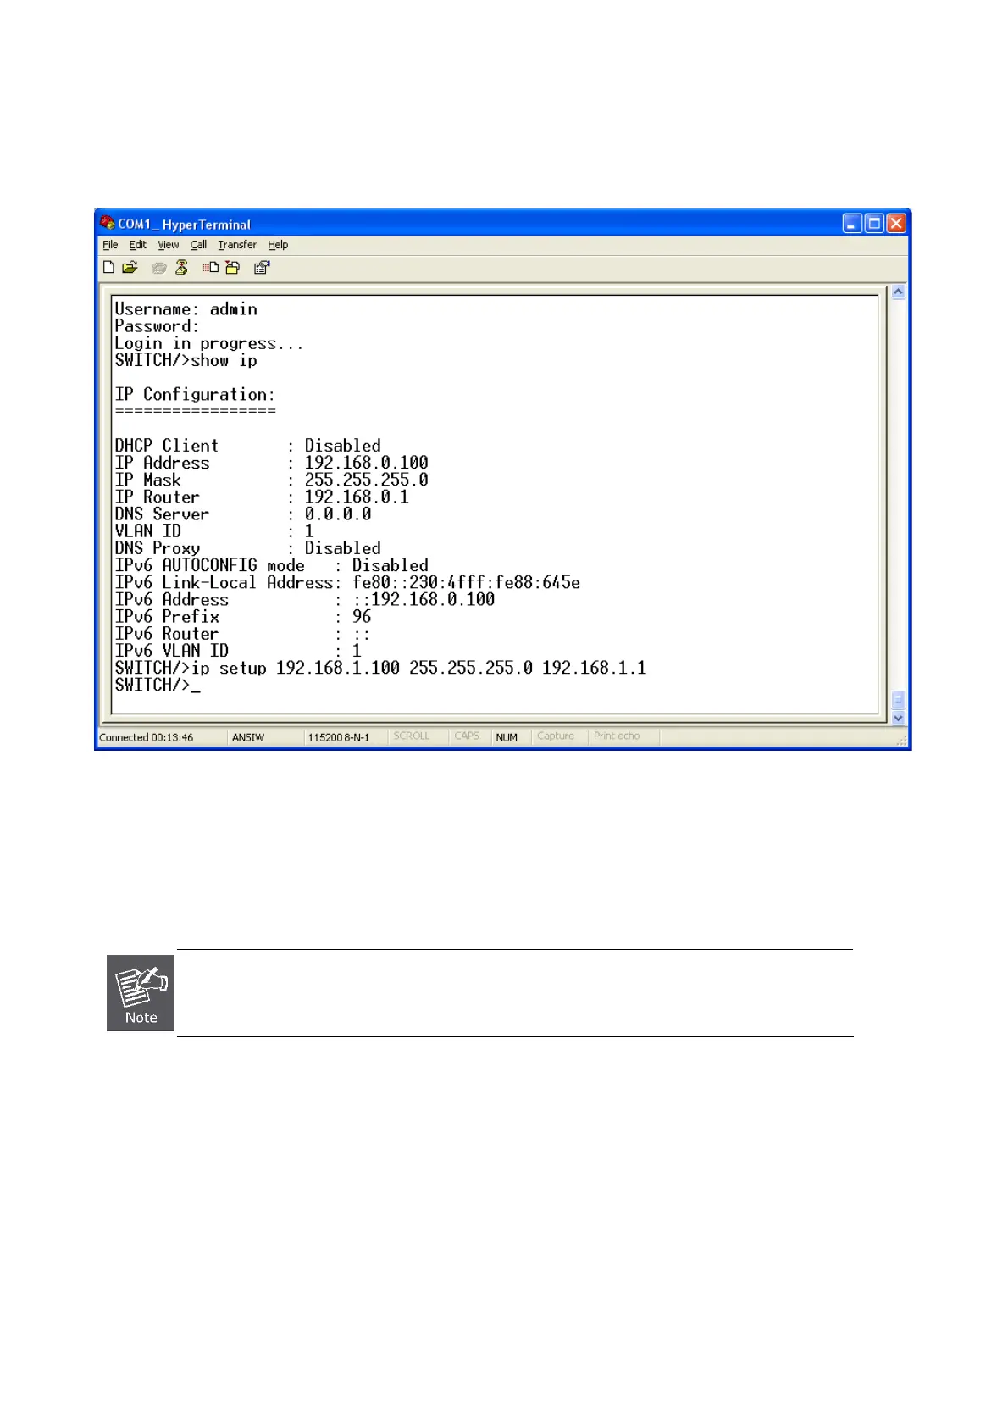Click the 'IPv6 Prefix : 96' line
1008x1427 pixels.
point(243,617)
